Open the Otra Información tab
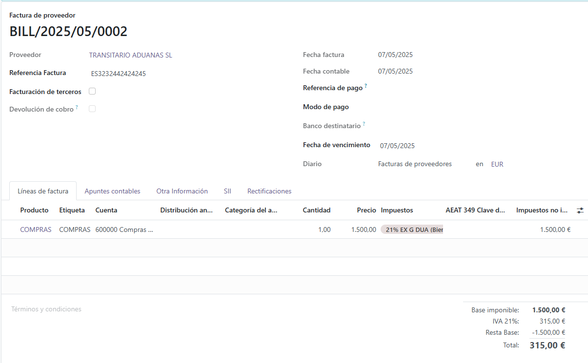Image resolution: width=588 pixels, height=363 pixels. point(182,191)
